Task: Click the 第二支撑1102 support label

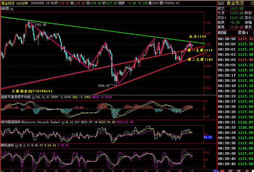Action: [200, 60]
